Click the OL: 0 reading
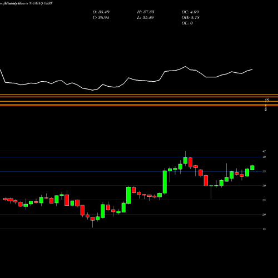The width and height of the screenshot is (278, 278). [187, 23]
